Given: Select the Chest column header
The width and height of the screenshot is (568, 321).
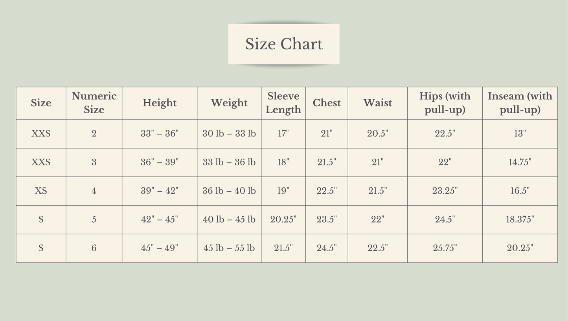Looking at the screenshot, I should tap(326, 103).
